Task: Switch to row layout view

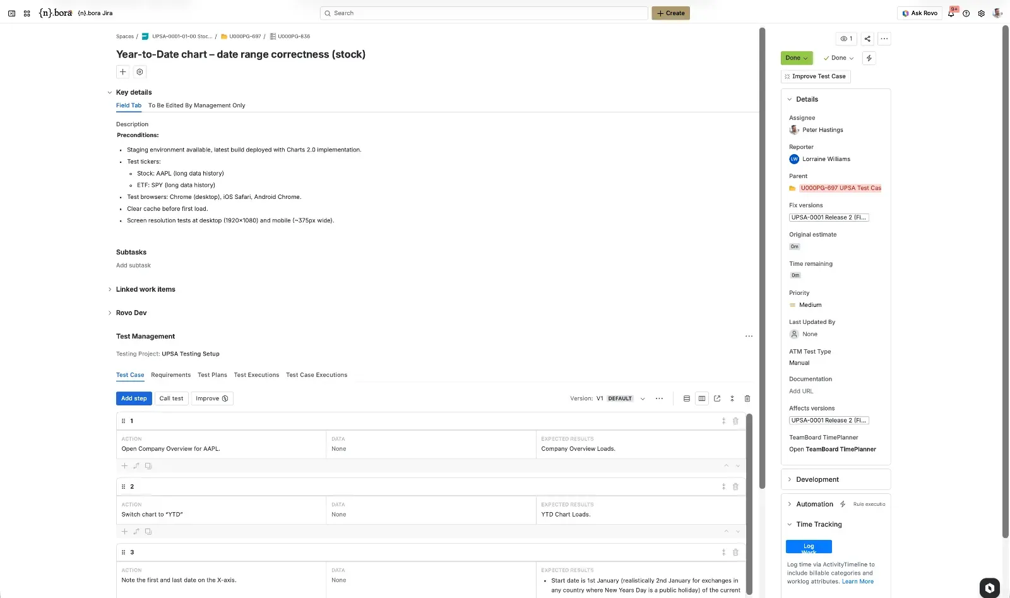Action: pos(687,398)
